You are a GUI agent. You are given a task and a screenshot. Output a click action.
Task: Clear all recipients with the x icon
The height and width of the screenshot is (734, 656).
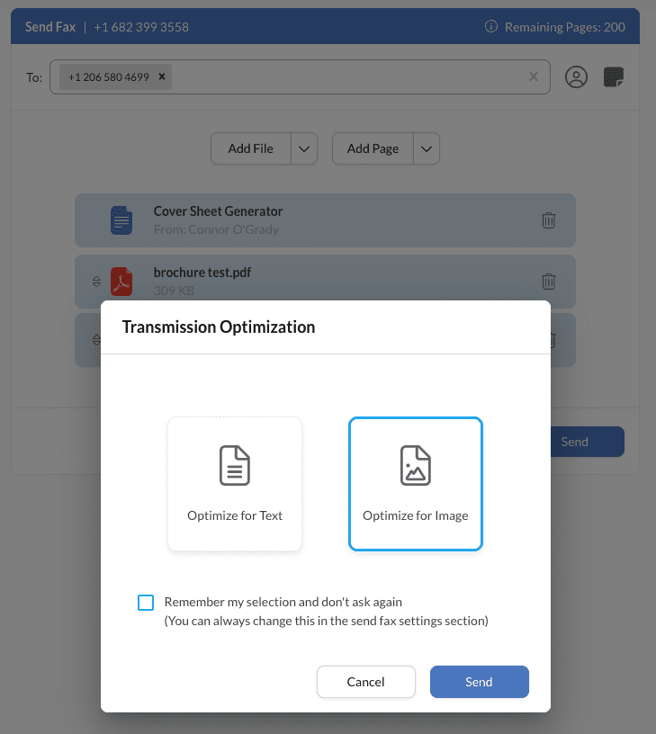(533, 76)
